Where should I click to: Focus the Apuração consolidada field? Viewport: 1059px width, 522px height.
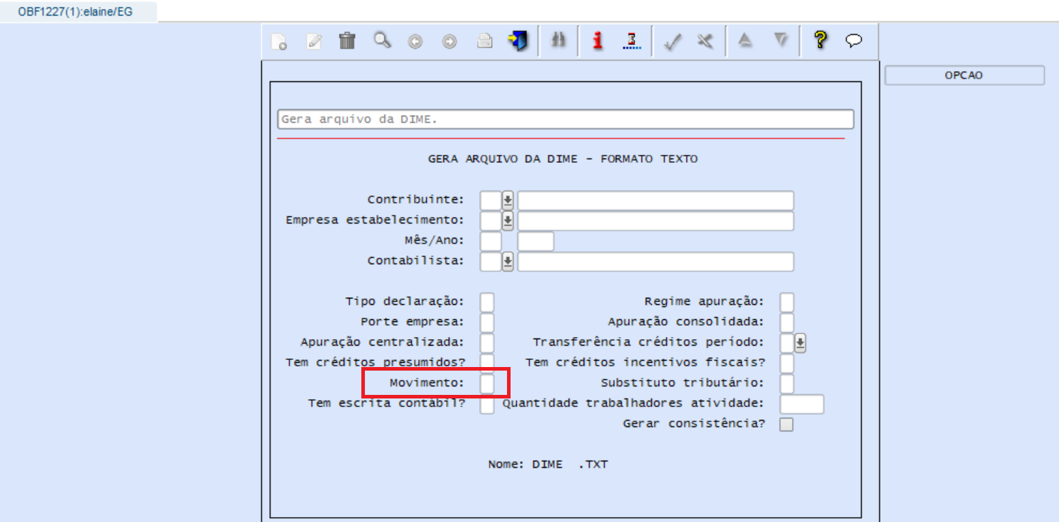(787, 323)
